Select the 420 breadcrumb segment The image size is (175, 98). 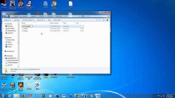[x=66, y=16]
